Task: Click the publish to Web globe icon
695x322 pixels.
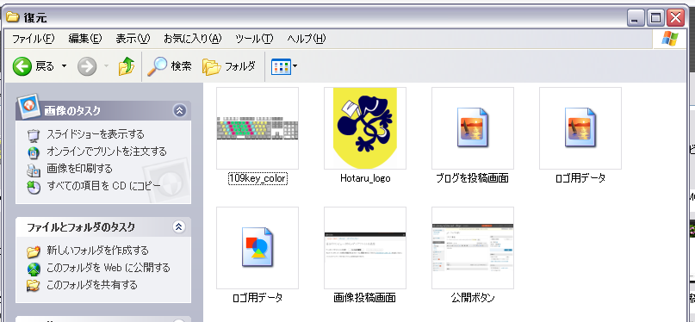Action: click(x=34, y=269)
